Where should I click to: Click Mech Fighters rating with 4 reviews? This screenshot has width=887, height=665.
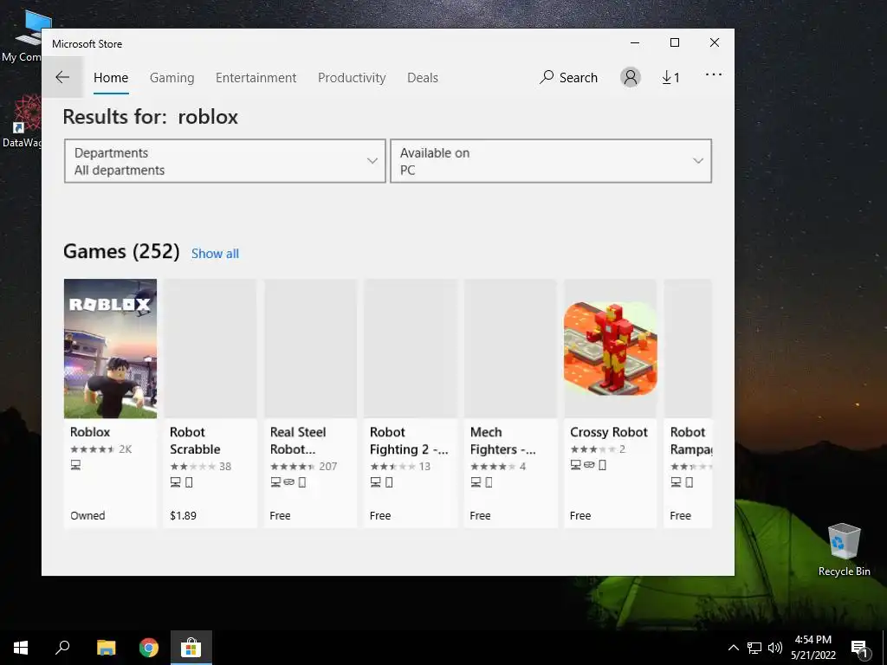498,467
